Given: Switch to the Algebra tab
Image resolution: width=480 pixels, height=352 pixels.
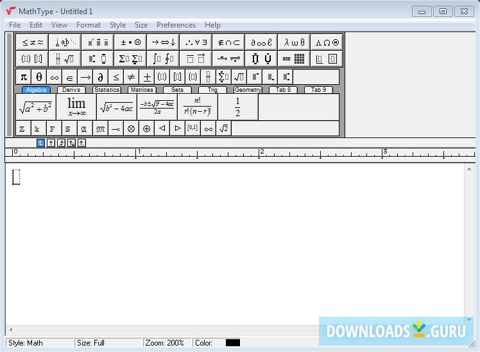Looking at the screenshot, I should click(x=36, y=90).
